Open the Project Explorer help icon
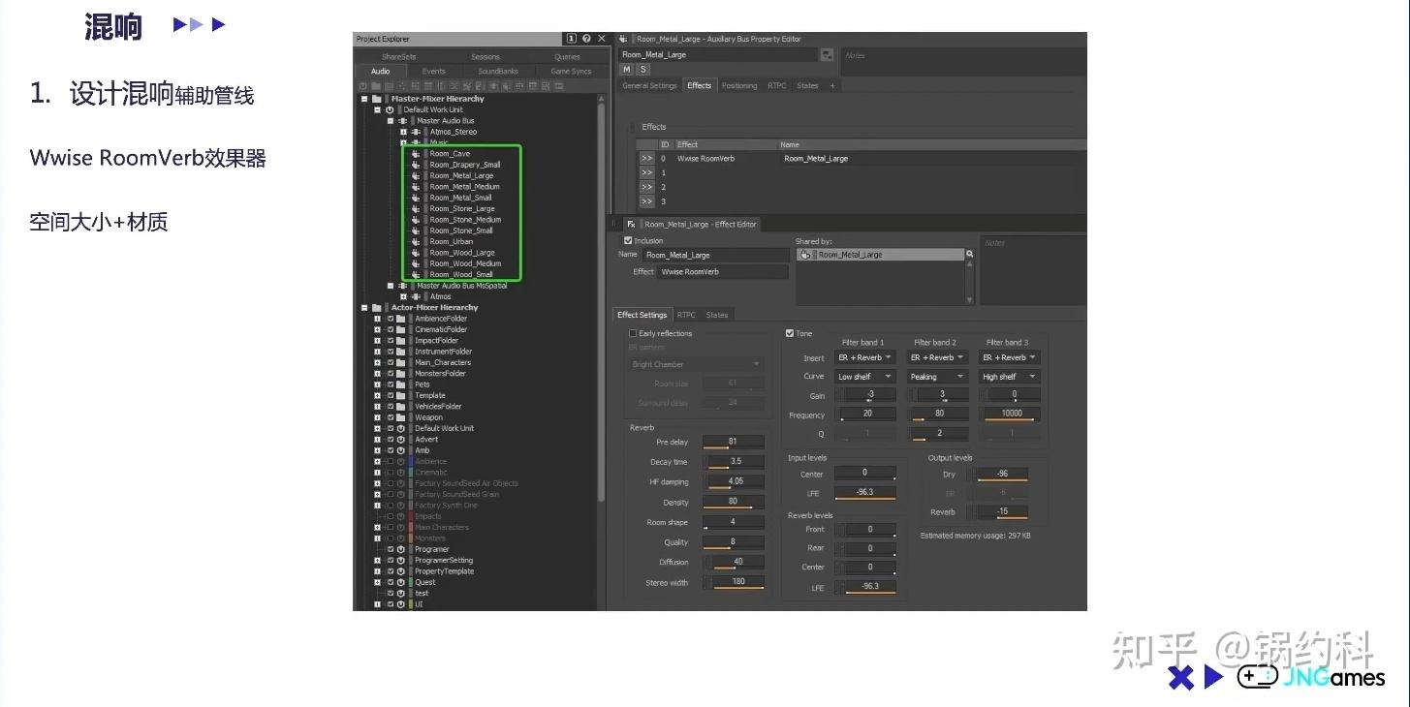 (x=586, y=39)
